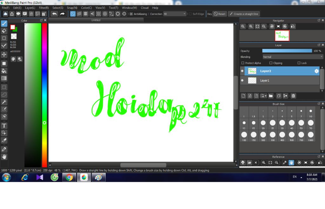Enable the grid snap icon

click(x=86, y=14)
